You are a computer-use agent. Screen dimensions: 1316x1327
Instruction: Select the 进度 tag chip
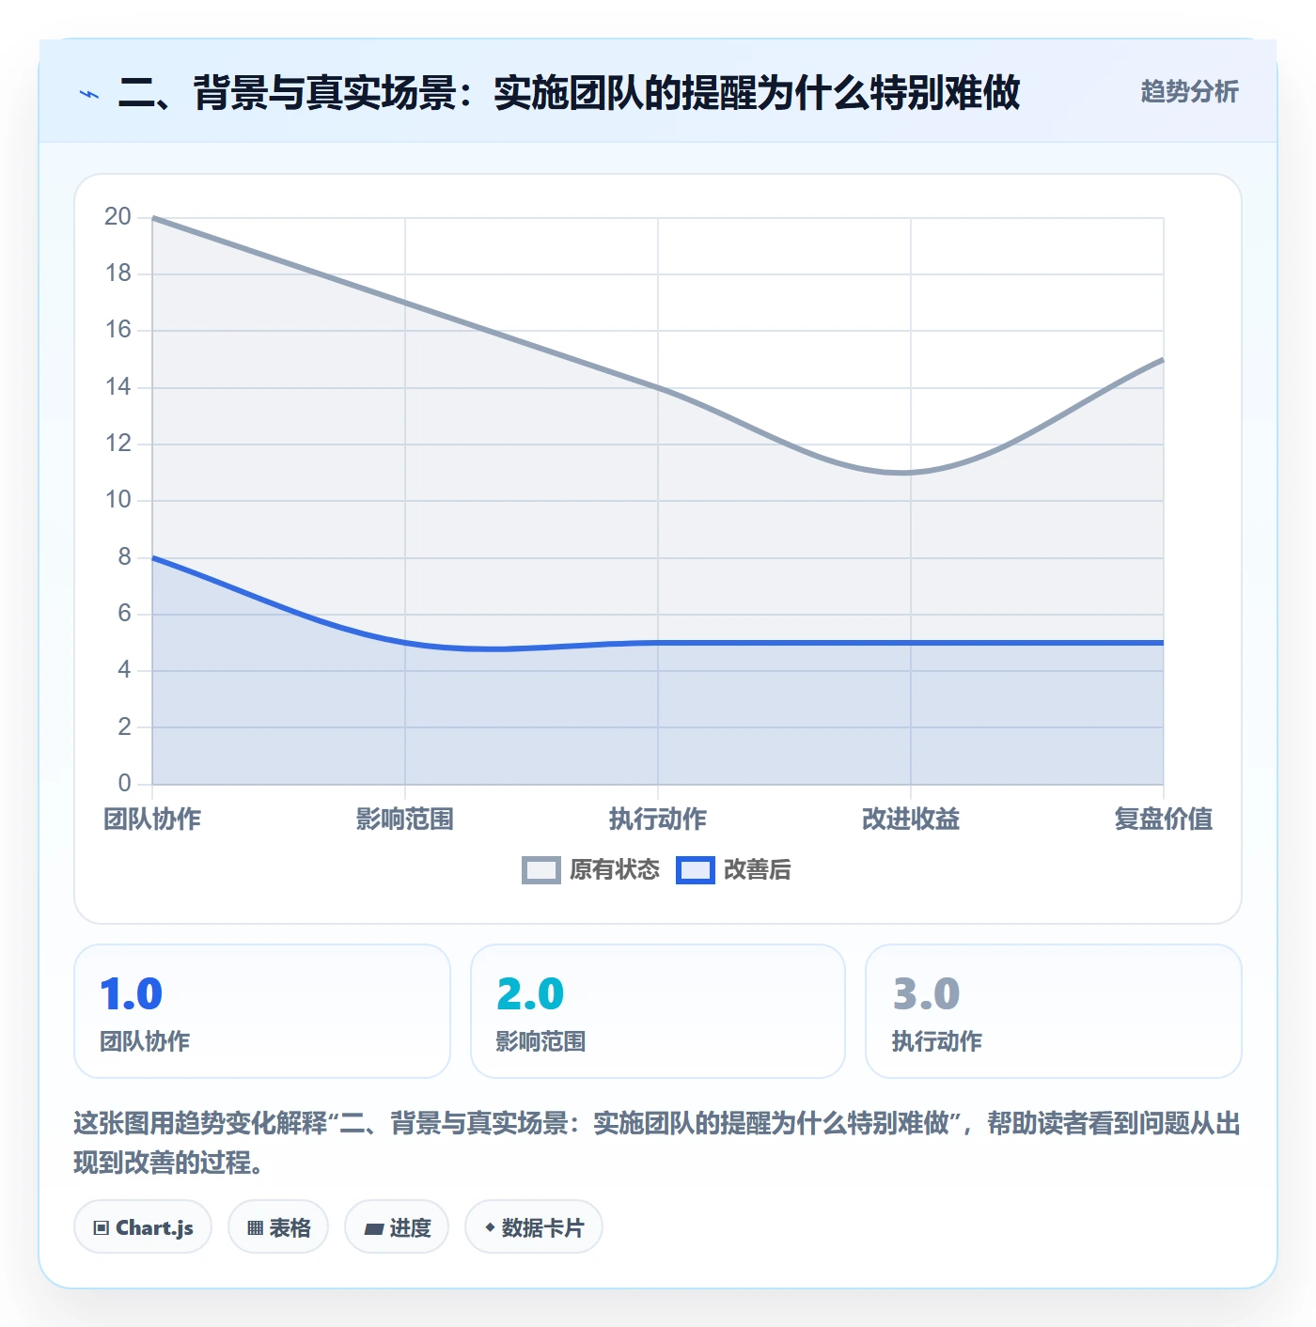pyautogui.click(x=397, y=1227)
